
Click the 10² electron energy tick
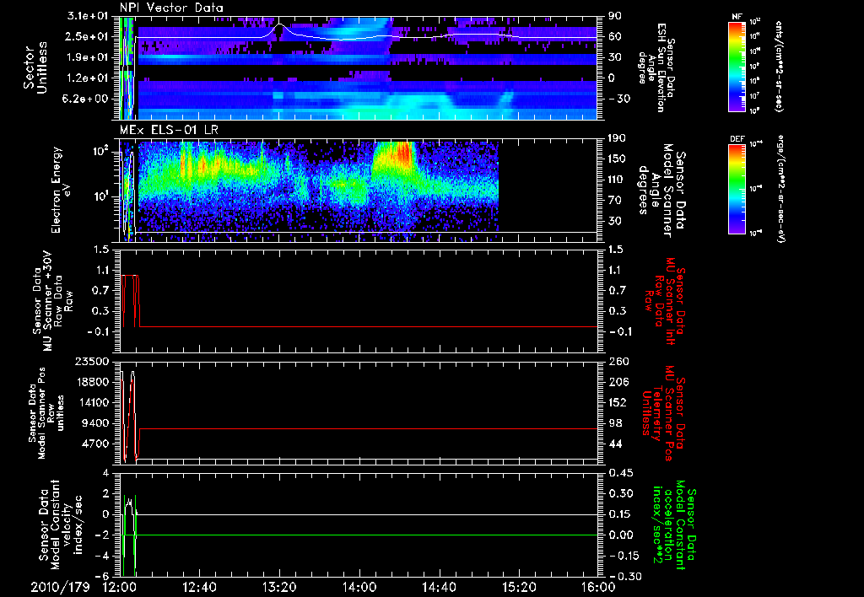click(100, 150)
